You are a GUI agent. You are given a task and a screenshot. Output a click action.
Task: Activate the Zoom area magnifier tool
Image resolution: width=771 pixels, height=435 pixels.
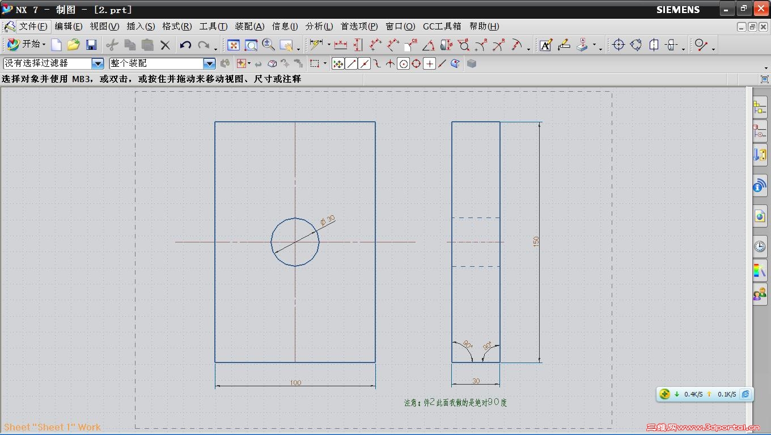pyautogui.click(x=251, y=45)
